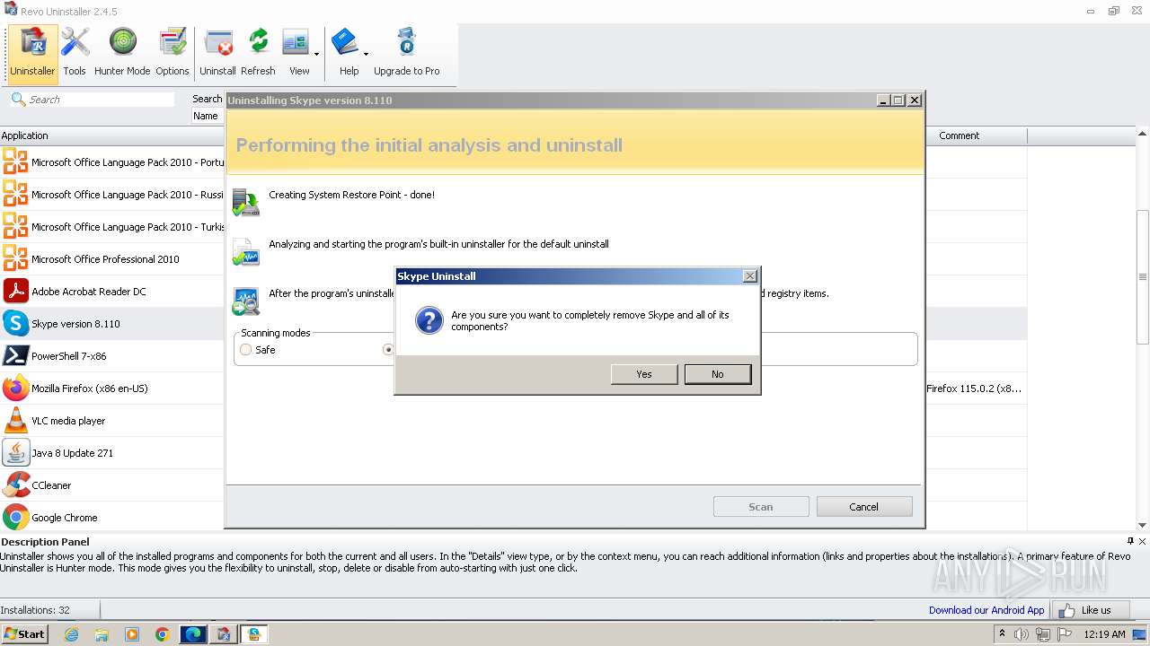Screen dimensions: 1150x646
Task: Open the Options settings
Action: [x=172, y=52]
